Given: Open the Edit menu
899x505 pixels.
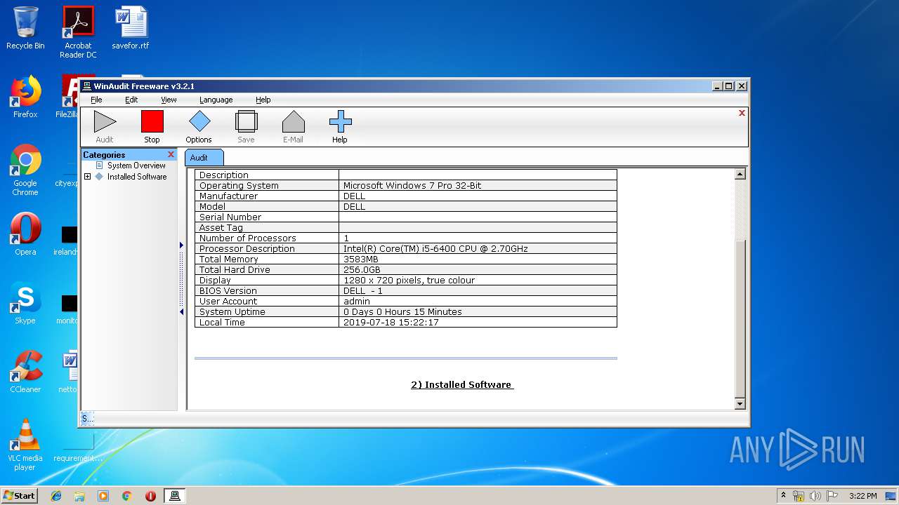Looking at the screenshot, I should tap(131, 100).
